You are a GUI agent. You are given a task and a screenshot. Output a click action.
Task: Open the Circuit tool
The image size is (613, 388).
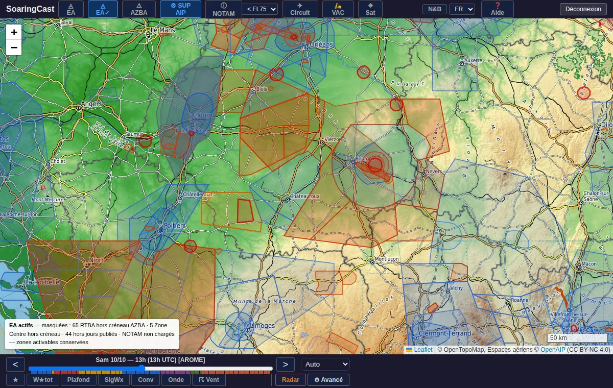pyautogui.click(x=300, y=9)
